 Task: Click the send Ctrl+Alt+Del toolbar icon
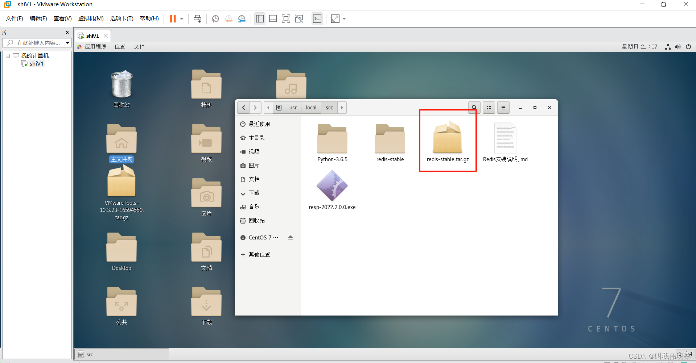coord(197,18)
